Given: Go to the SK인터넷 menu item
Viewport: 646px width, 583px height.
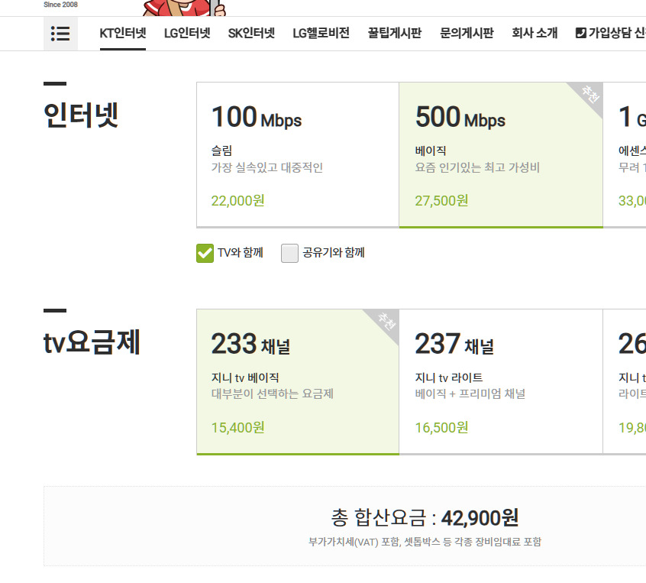Looking at the screenshot, I should 251,34.
